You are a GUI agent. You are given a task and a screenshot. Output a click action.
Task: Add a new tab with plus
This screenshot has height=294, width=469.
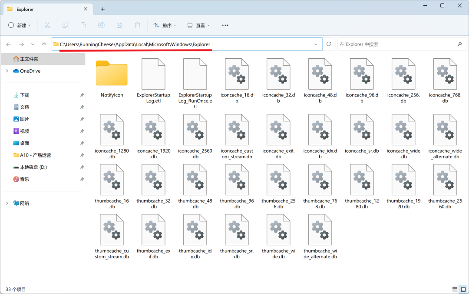(102, 9)
